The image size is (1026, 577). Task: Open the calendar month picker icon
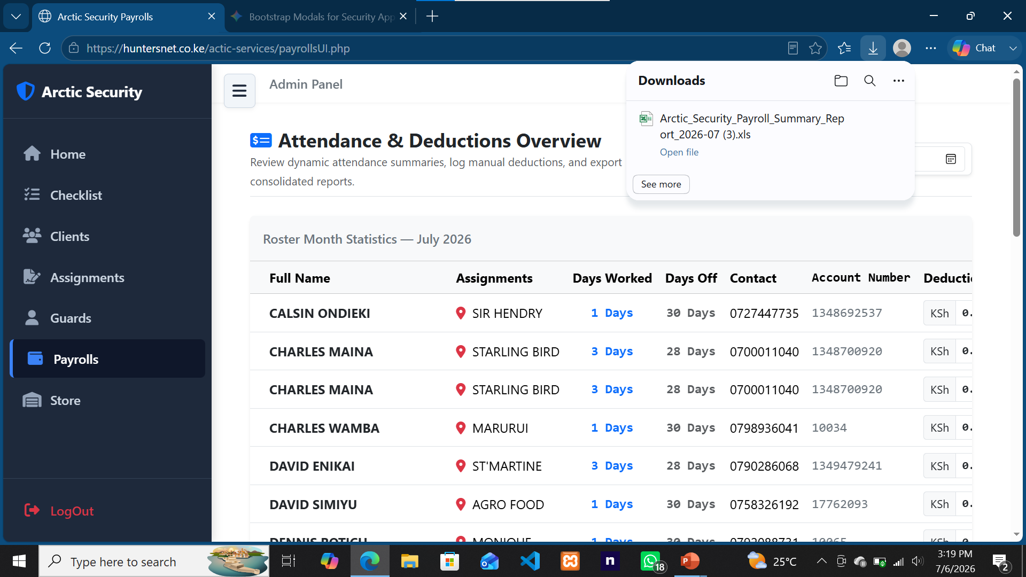click(951, 159)
